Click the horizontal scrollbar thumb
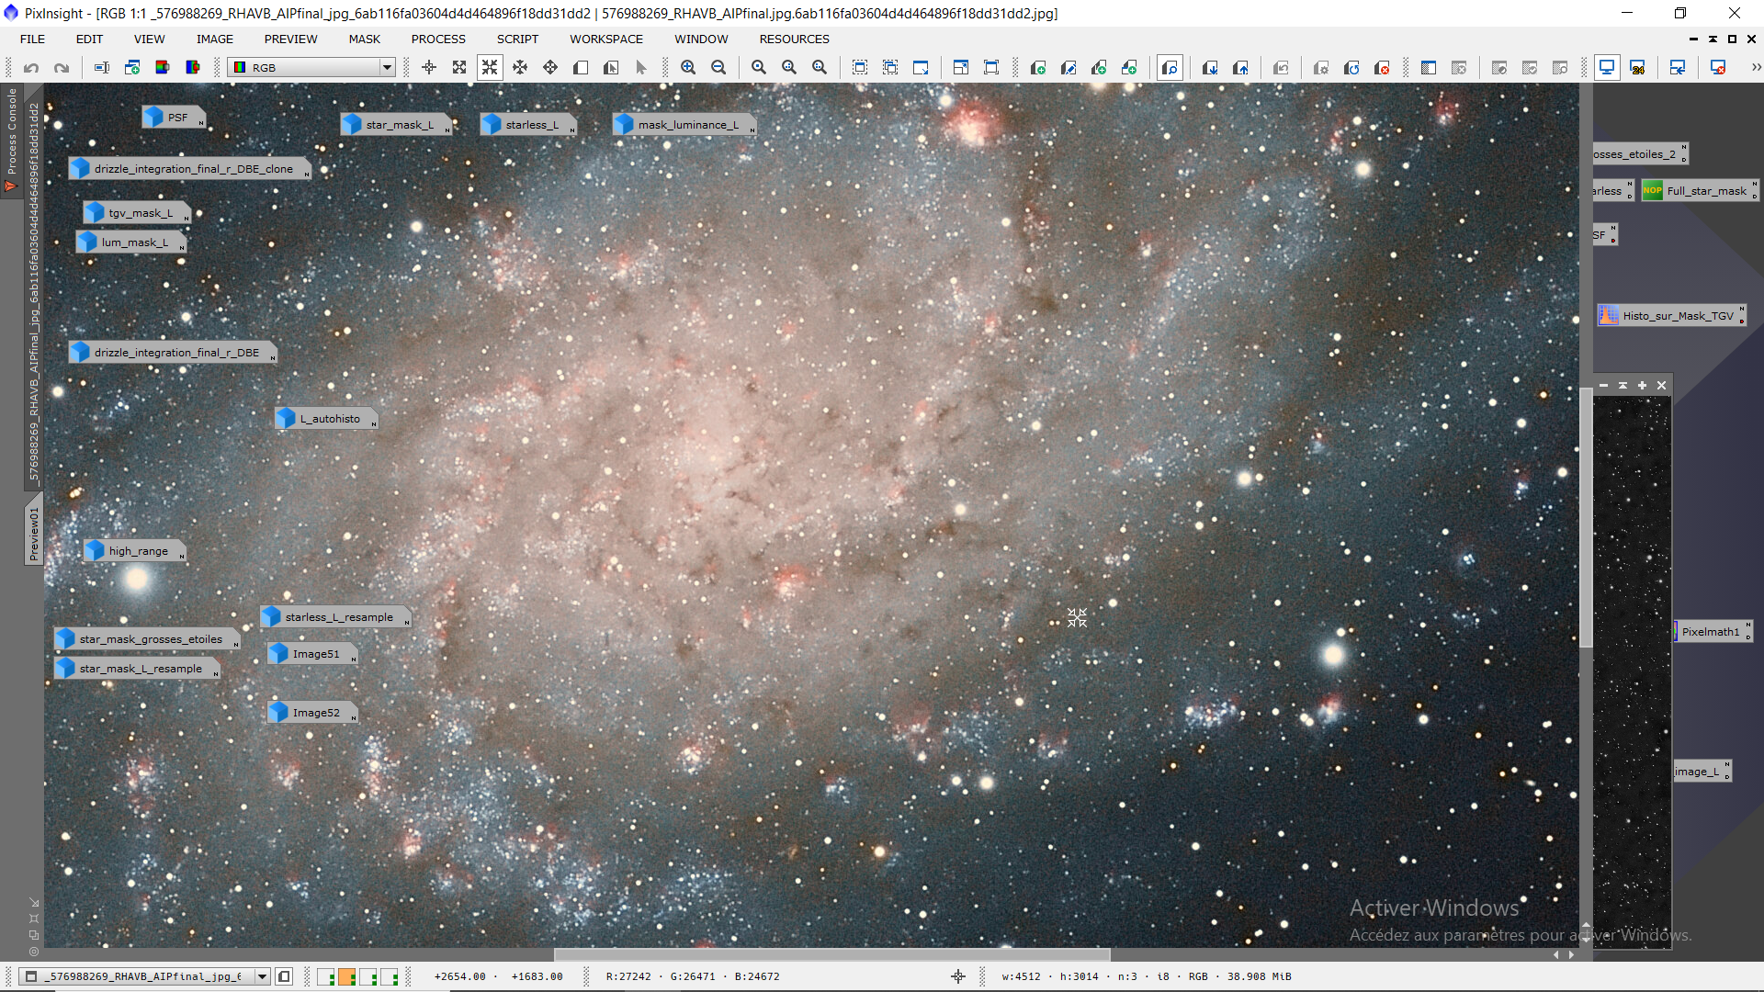The width and height of the screenshot is (1764, 992). [831, 954]
